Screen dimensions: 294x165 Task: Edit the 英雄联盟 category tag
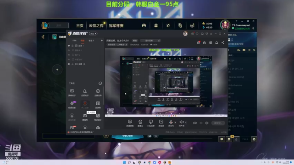[117, 44]
